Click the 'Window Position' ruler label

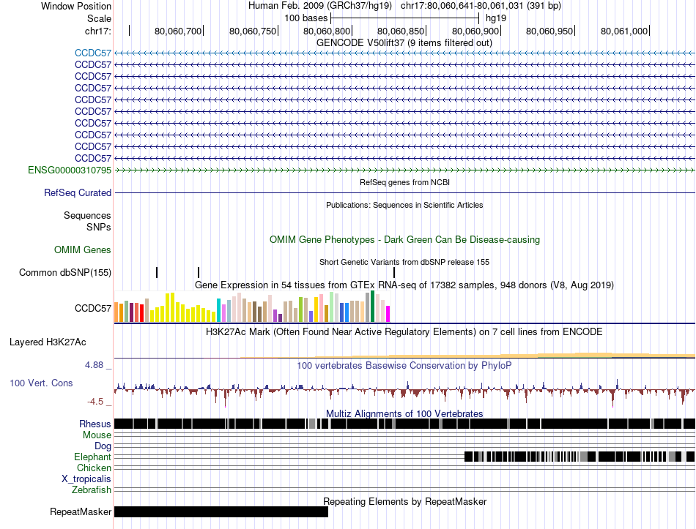pos(76,6)
